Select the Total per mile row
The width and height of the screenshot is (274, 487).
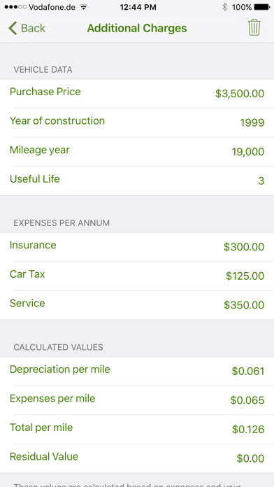pos(137,429)
